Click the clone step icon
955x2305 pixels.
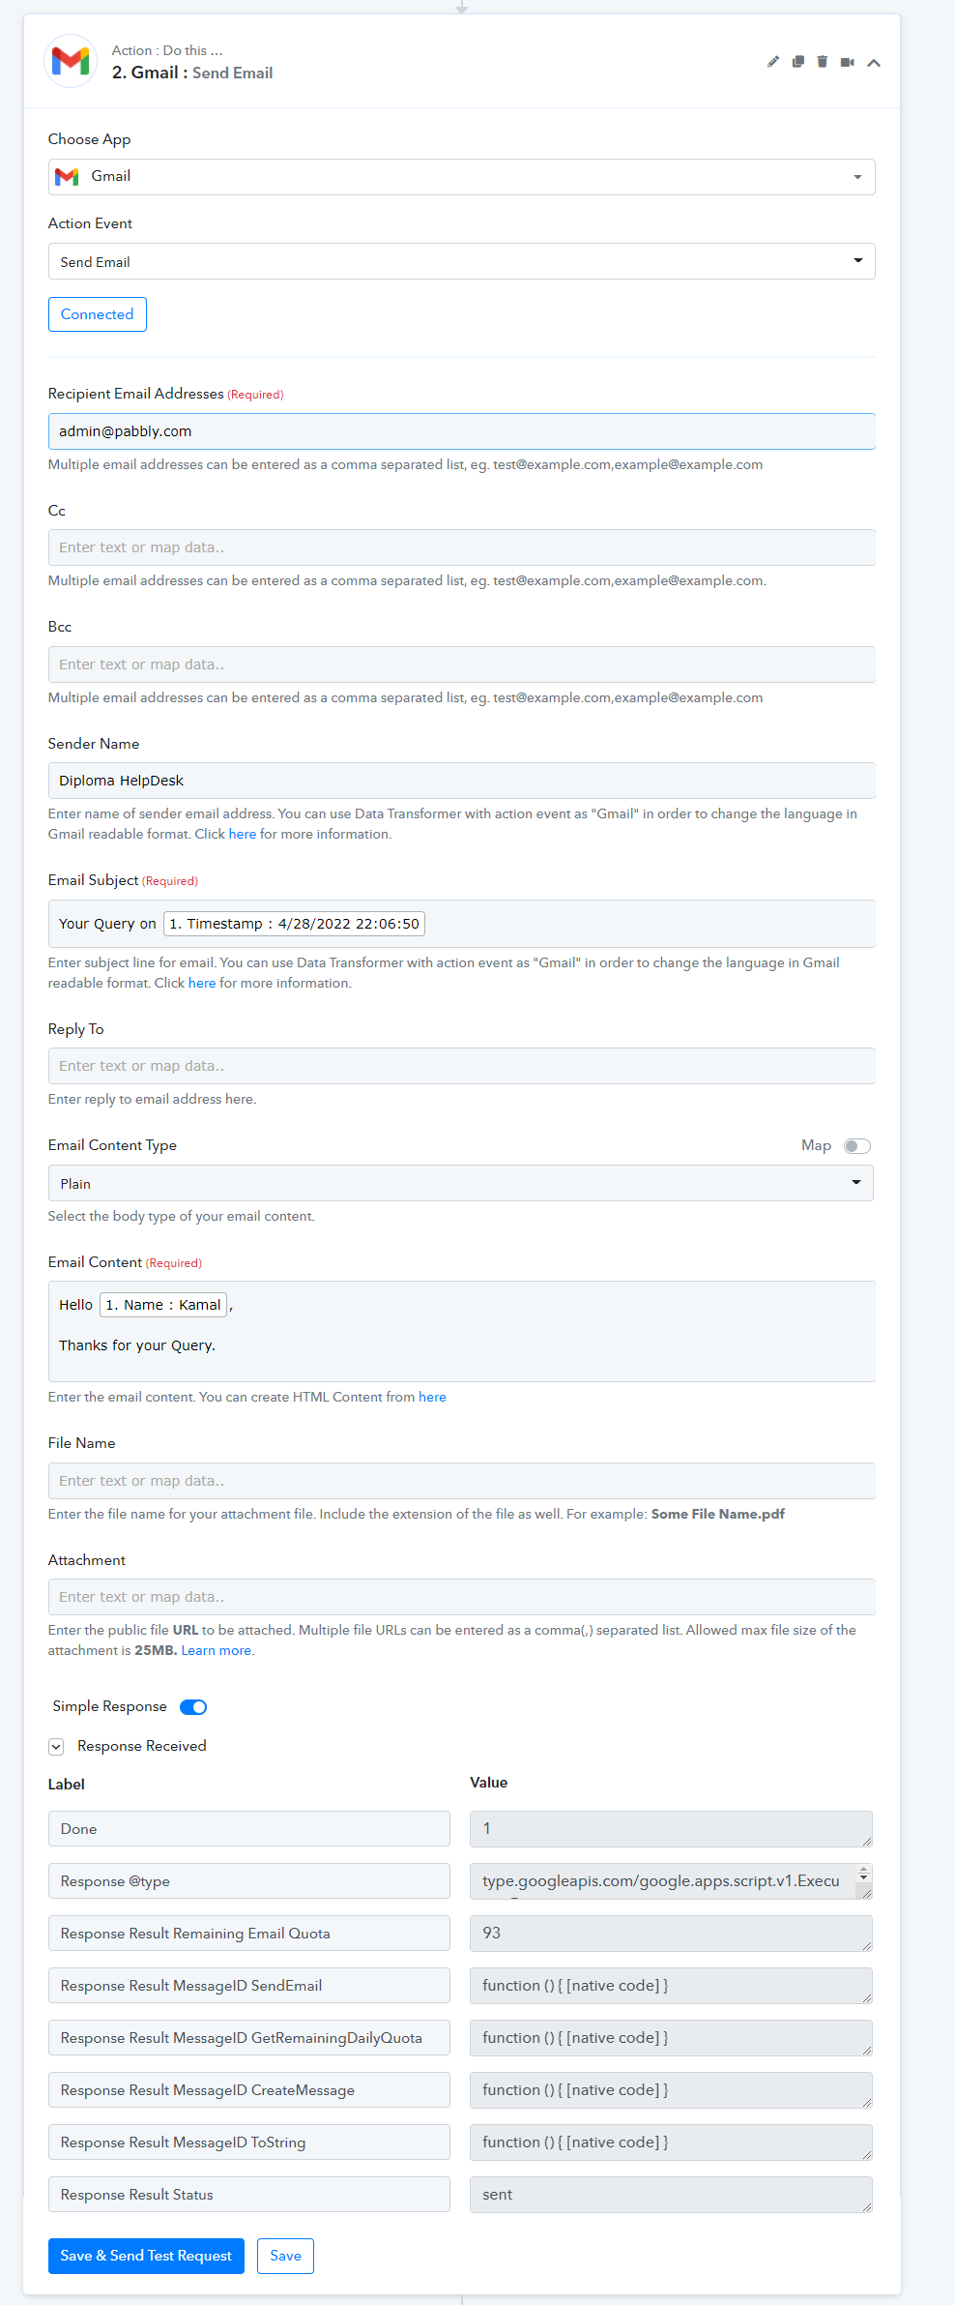click(x=798, y=62)
